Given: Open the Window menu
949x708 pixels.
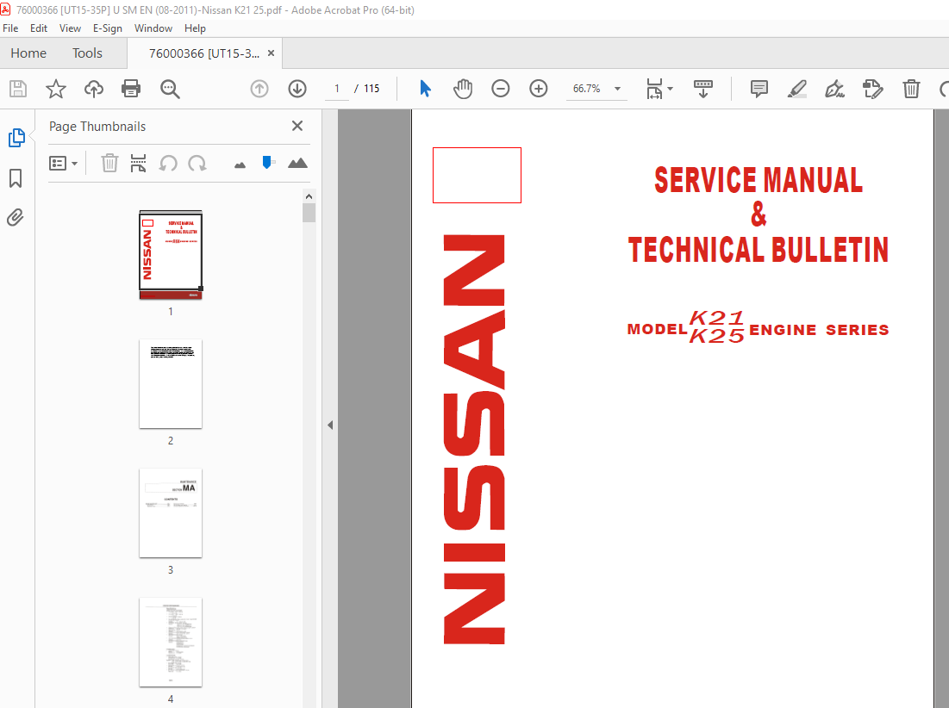Looking at the screenshot, I should [x=153, y=28].
